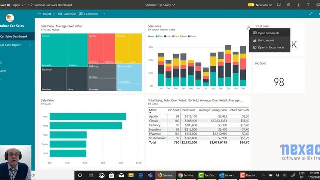Click the $605,400 cell in Classic row
320x180 pixels.
tap(191, 121)
